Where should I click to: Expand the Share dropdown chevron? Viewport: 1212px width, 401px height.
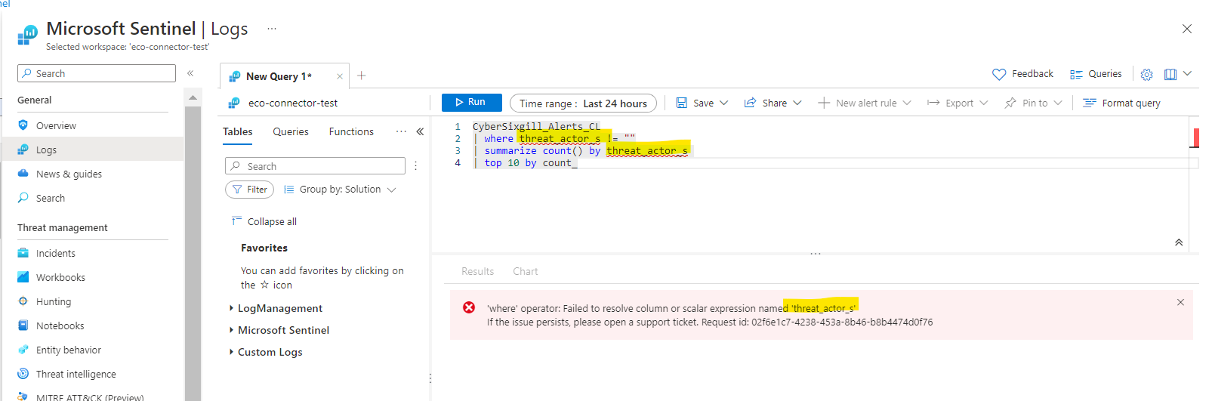pos(797,103)
